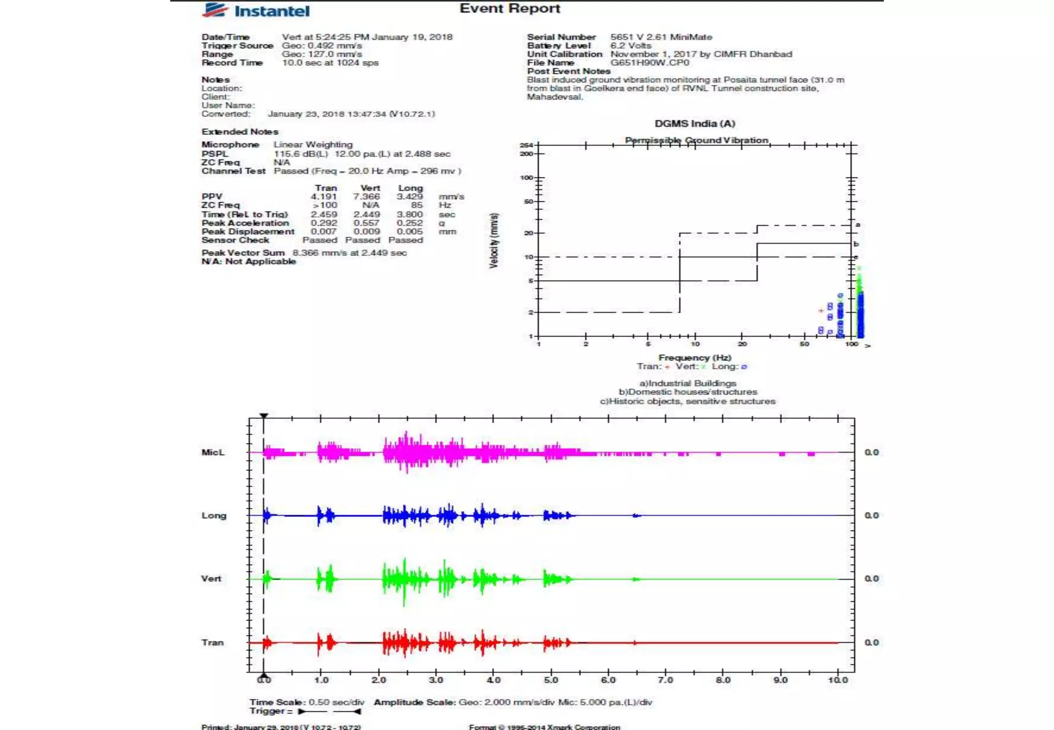This screenshot has height=730, width=1054.
Task: Click the Post Event Notes text
Action: pos(686,88)
